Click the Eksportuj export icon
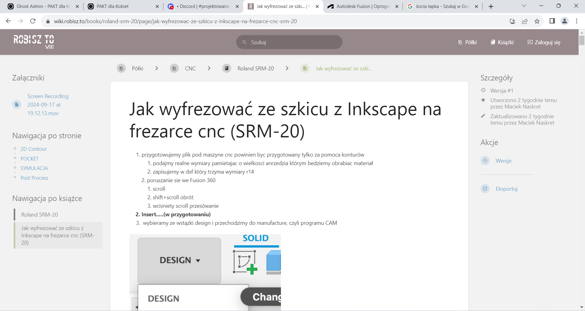The image size is (585, 311). (x=485, y=189)
